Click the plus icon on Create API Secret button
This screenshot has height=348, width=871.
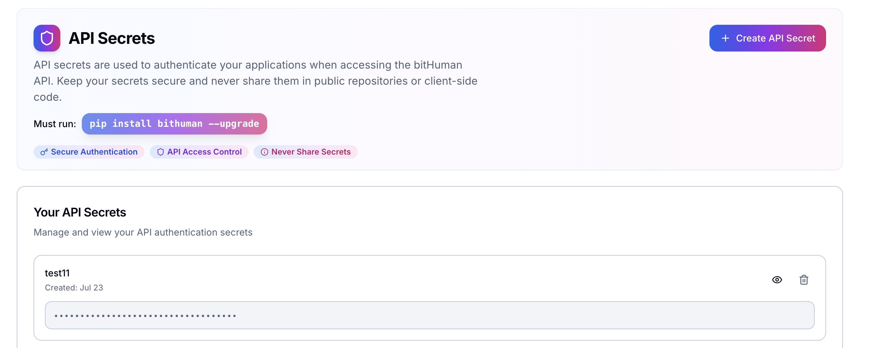725,38
